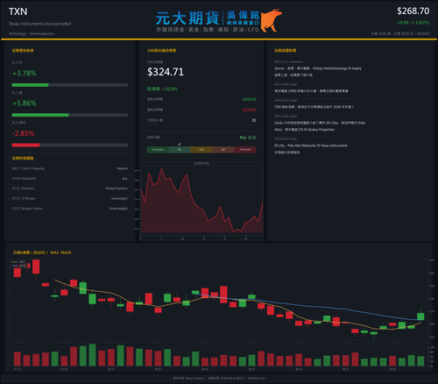Screen dimensions: 438x384
Task: Click the tallest green volume bar
Action: click(92, 355)
